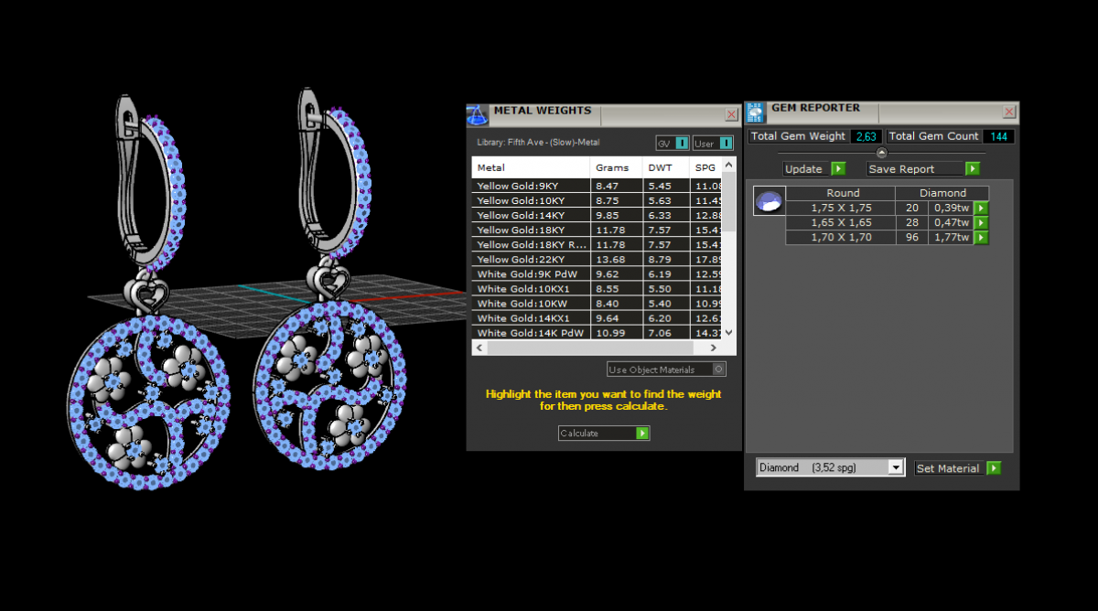1098x611 pixels.
Task: Click green arrow for 1,77tw gem row
Action: coord(981,238)
